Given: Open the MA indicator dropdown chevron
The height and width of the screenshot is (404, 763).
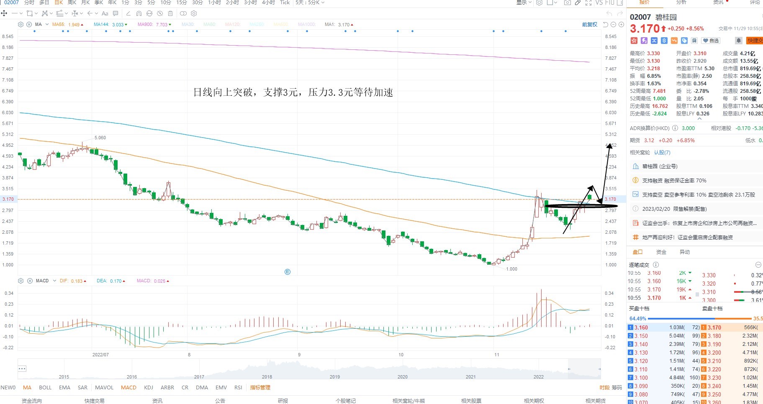Looking at the screenshot, I should [47, 24].
